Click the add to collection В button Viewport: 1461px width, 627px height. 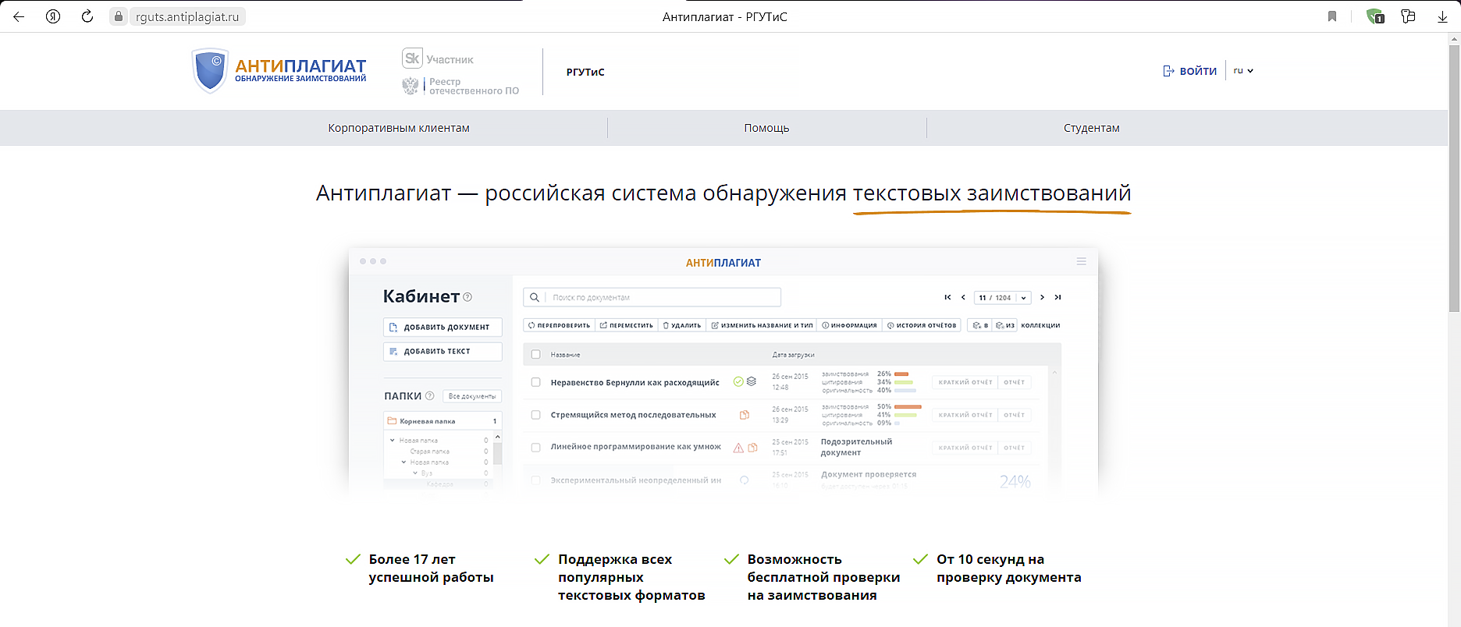pos(980,325)
